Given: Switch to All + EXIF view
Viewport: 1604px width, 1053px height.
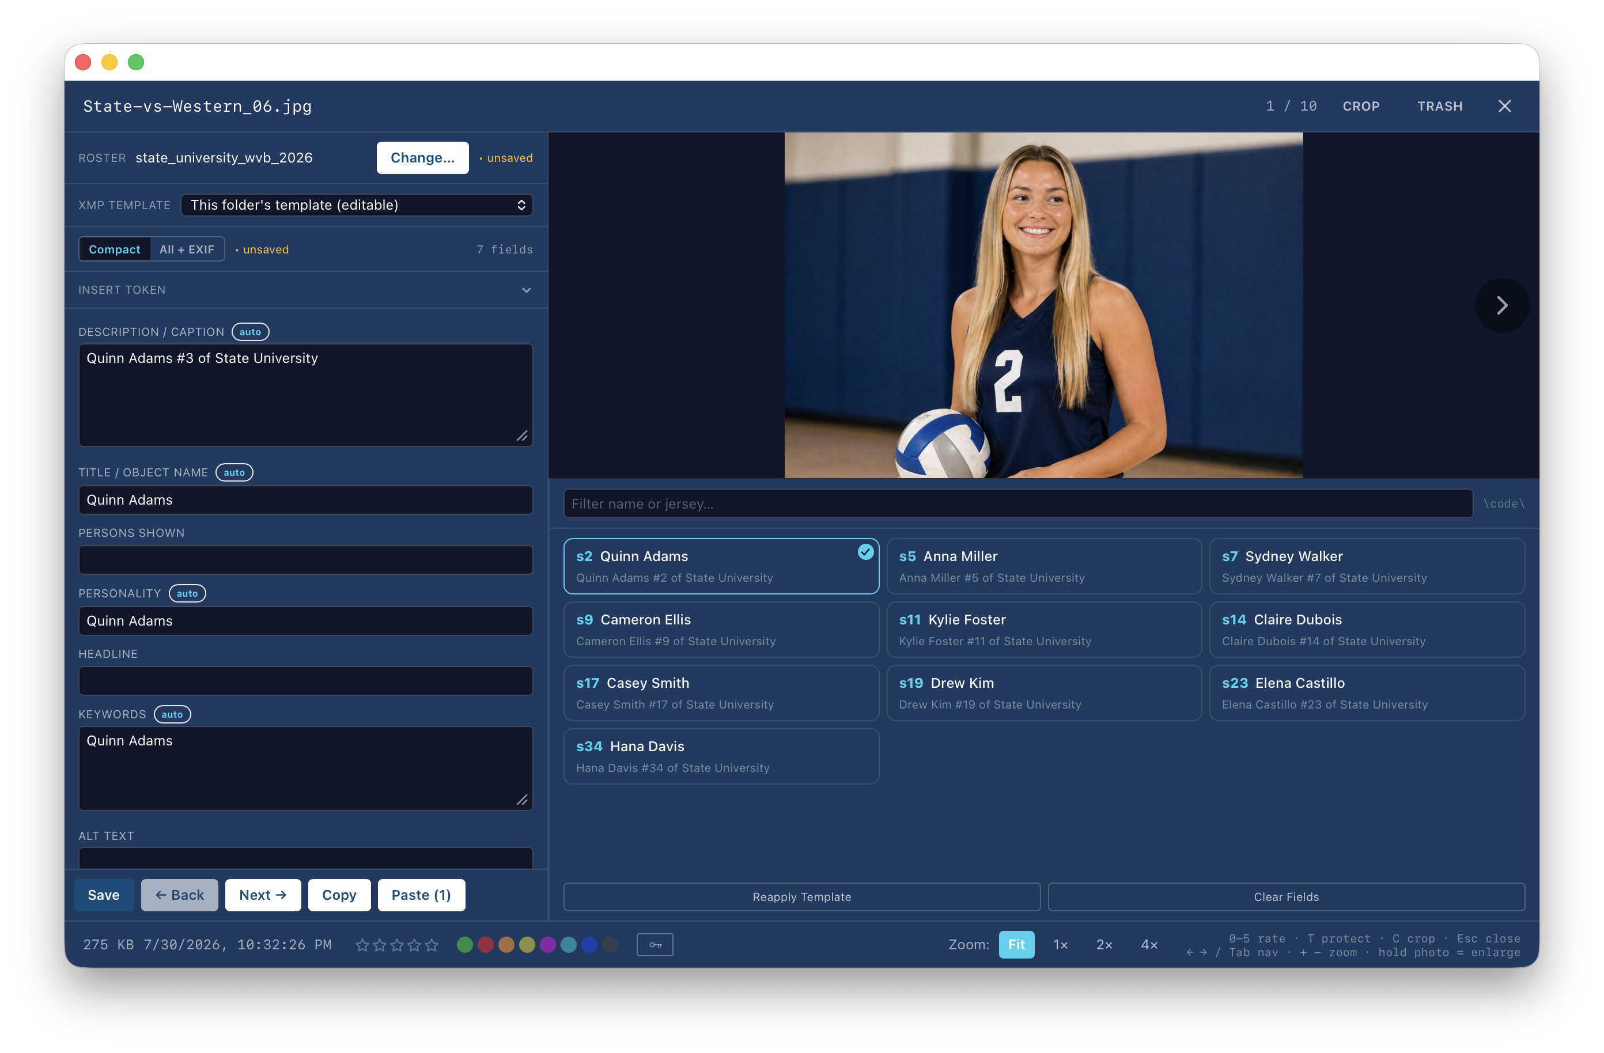Looking at the screenshot, I should [187, 249].
